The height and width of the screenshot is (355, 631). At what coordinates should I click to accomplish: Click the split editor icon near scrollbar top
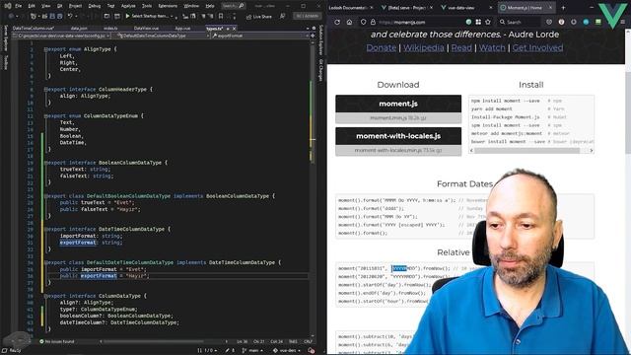[x=313, y=35]
